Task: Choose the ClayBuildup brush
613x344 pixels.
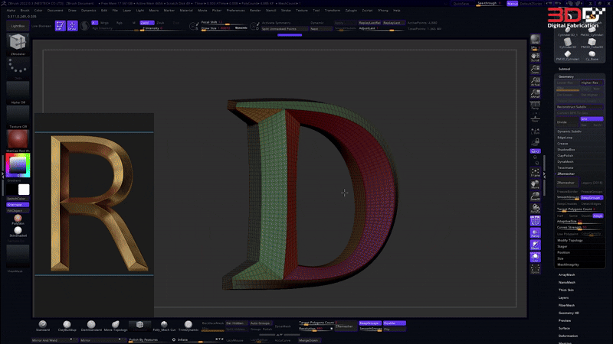Action: click(67, 325)
